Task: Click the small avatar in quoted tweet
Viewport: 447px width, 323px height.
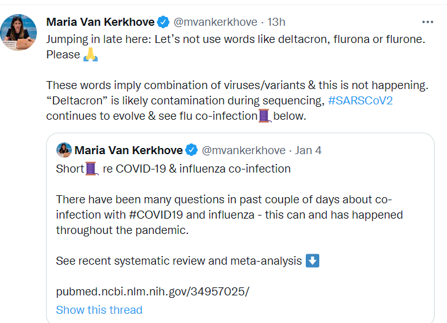Action: [64, 150]
